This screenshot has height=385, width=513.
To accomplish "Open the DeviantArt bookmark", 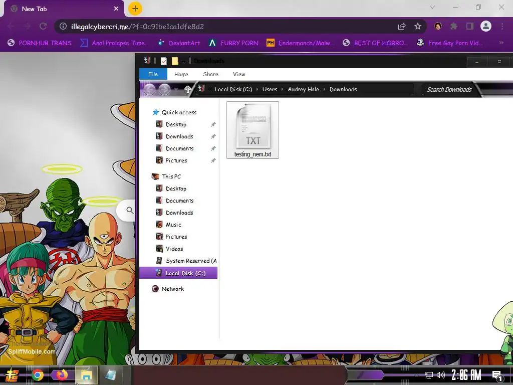I will click(x=179, y=43).
